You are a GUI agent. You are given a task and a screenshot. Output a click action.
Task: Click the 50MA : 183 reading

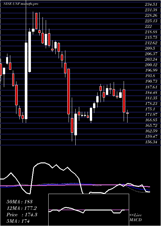pos(20,202)
